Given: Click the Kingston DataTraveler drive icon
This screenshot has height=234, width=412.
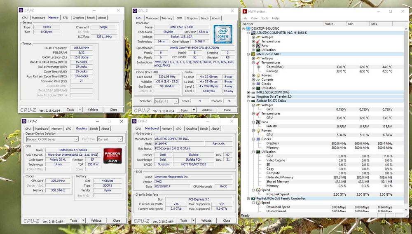Looking at the screenshot, I should pos(253,97).
